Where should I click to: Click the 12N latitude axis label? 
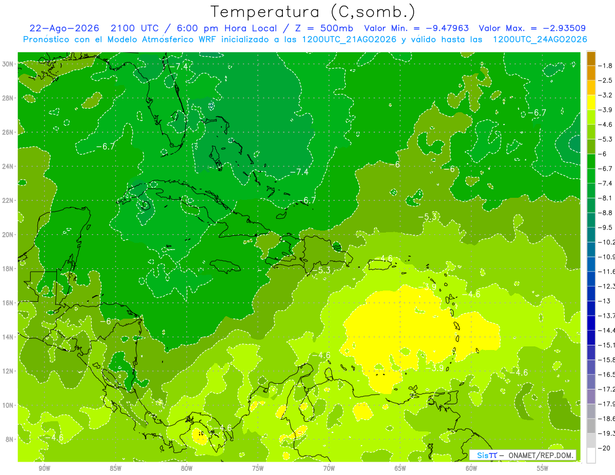(8, 370)
